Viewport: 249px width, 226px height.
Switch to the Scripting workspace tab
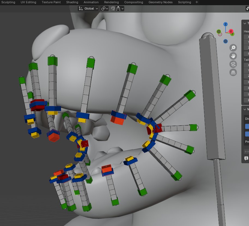185,2
